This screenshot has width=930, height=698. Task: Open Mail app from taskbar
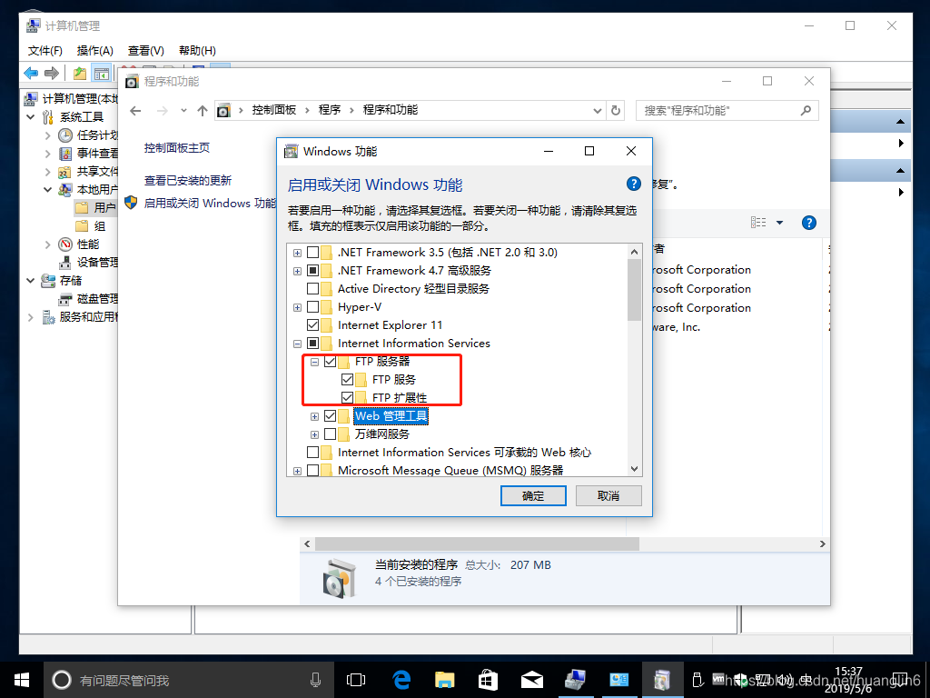click(532, 680)
